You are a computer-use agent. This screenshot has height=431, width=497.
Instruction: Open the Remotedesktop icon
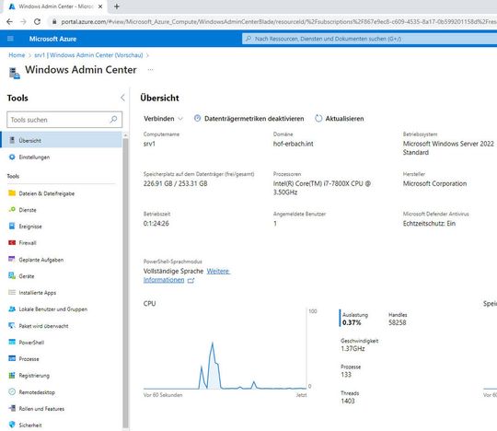[x=12, y=391]
